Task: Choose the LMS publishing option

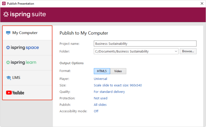Action: click(27, 78)
